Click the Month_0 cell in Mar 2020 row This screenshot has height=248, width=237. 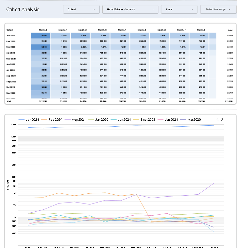click(41, 47)
